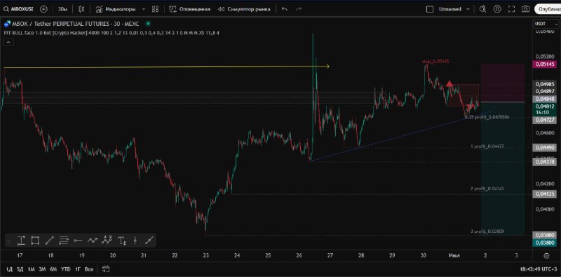The image size is (561, 277).
Task: Expand favorite indicators dropdown arrow
Action: tap(144, 9)
